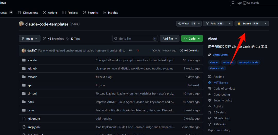
Task: Select anthropic-claude topic tag
Action: (x=249, y=62)
